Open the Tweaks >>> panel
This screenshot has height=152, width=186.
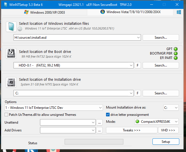[131, 130]
